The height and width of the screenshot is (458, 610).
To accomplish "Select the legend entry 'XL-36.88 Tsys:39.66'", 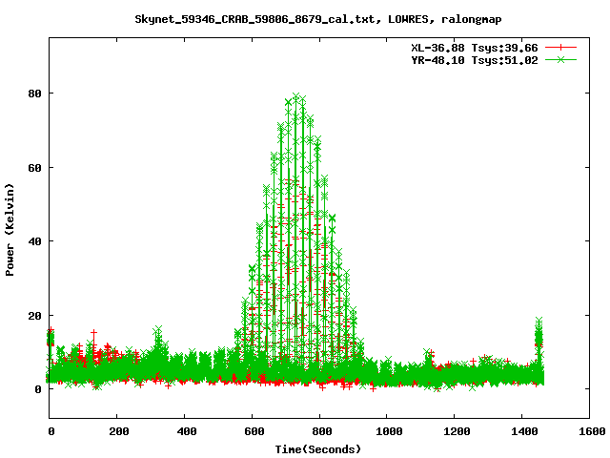I will [475, 48].
